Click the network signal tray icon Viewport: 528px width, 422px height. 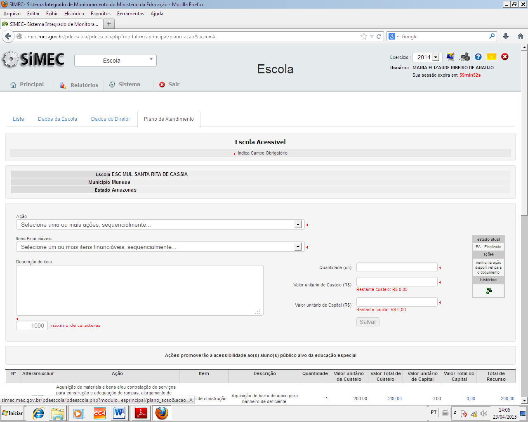pos(474,413)
